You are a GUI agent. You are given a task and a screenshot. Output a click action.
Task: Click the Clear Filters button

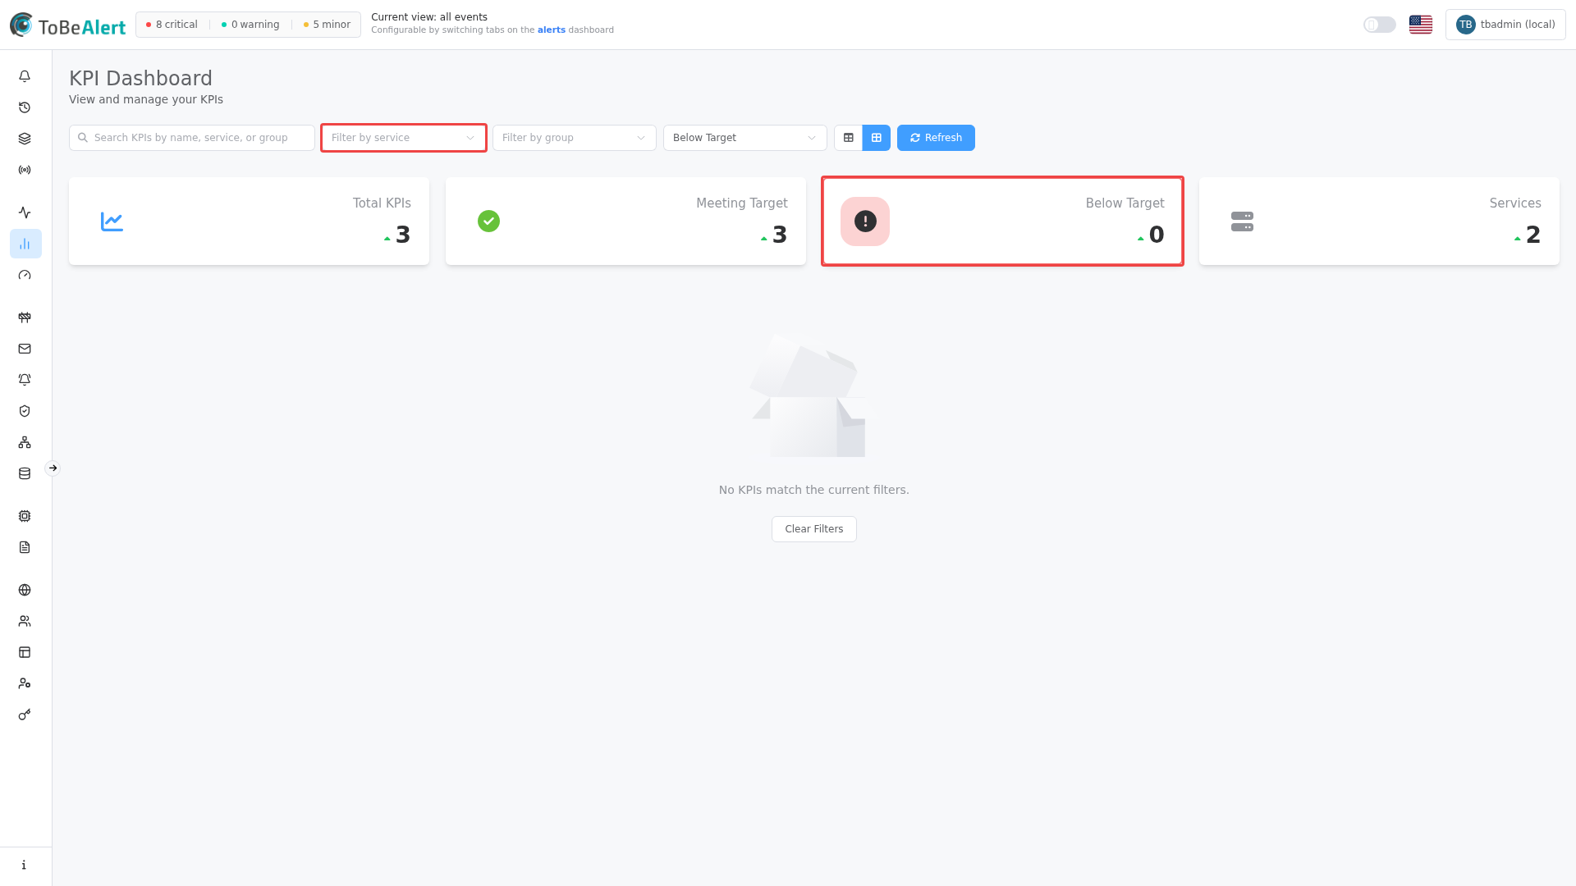click(x=814, y=529)
